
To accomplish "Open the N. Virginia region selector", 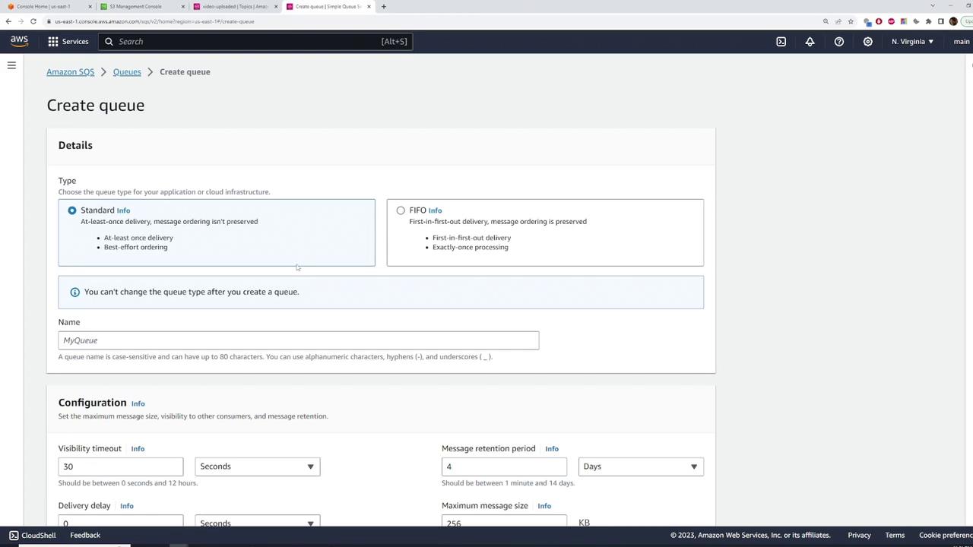I will click(913, 42).
